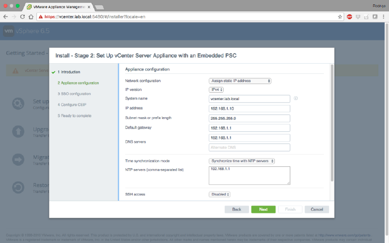Click the home icon in browser toolbar
Screen dimensions: 389x243
tap(31, 17)
